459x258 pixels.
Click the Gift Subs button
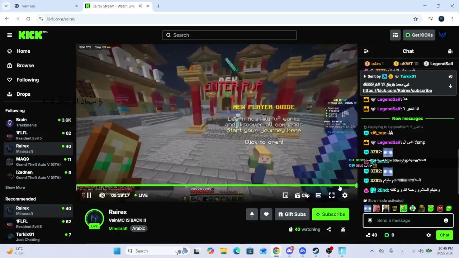[292, 214]
